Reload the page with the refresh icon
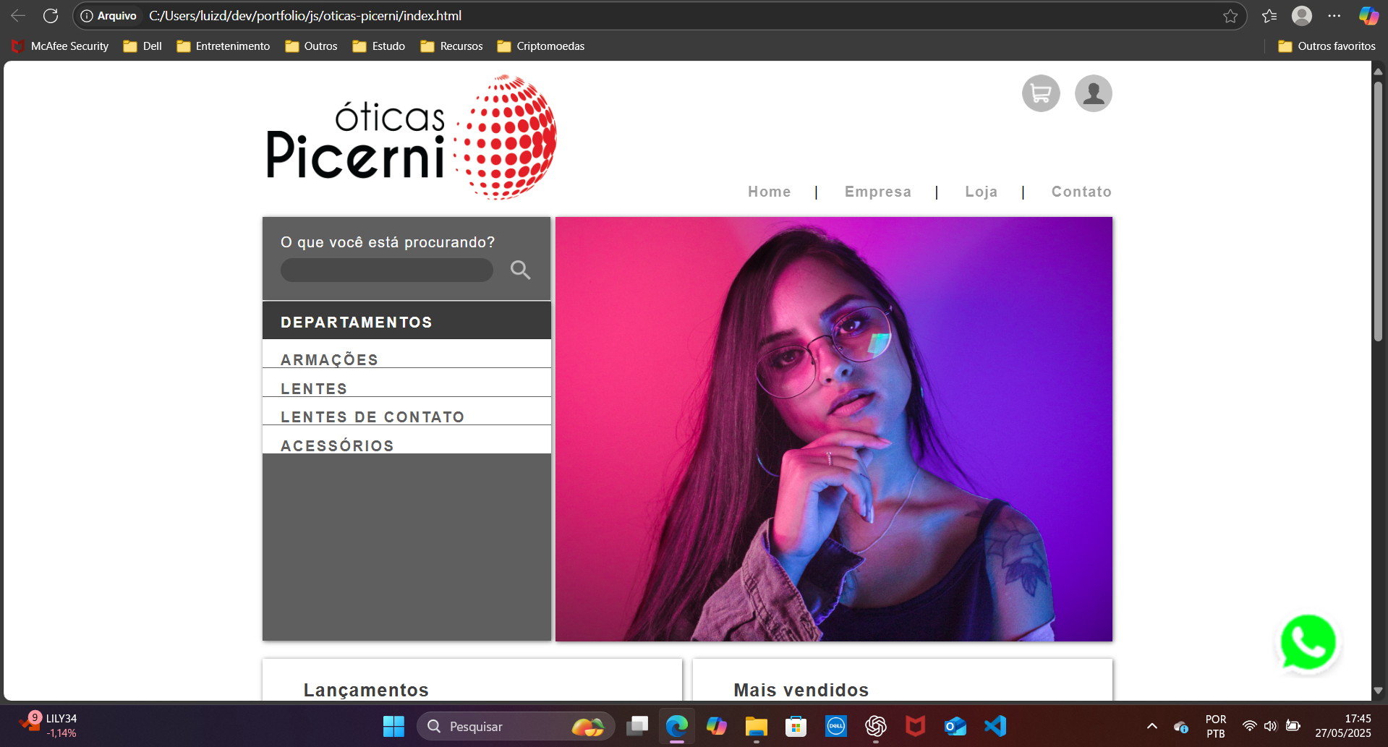1388x747 pixels. coord(50,15)
